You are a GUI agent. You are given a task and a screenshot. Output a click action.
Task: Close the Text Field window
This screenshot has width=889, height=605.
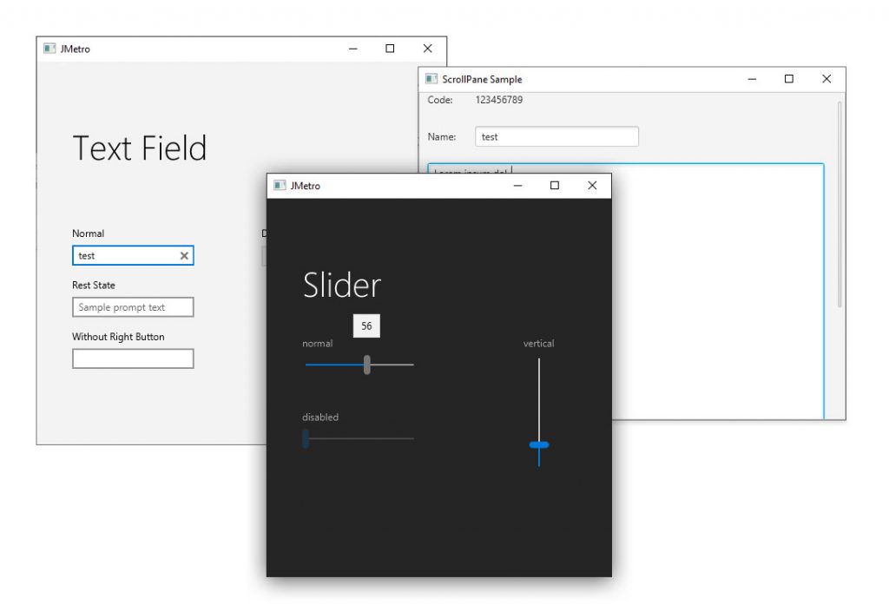427,49
